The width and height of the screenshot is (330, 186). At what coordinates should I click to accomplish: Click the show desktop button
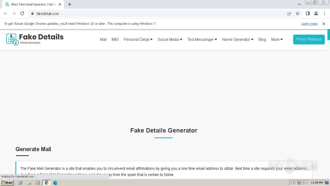pyautogui.click(x=327, y=183)
